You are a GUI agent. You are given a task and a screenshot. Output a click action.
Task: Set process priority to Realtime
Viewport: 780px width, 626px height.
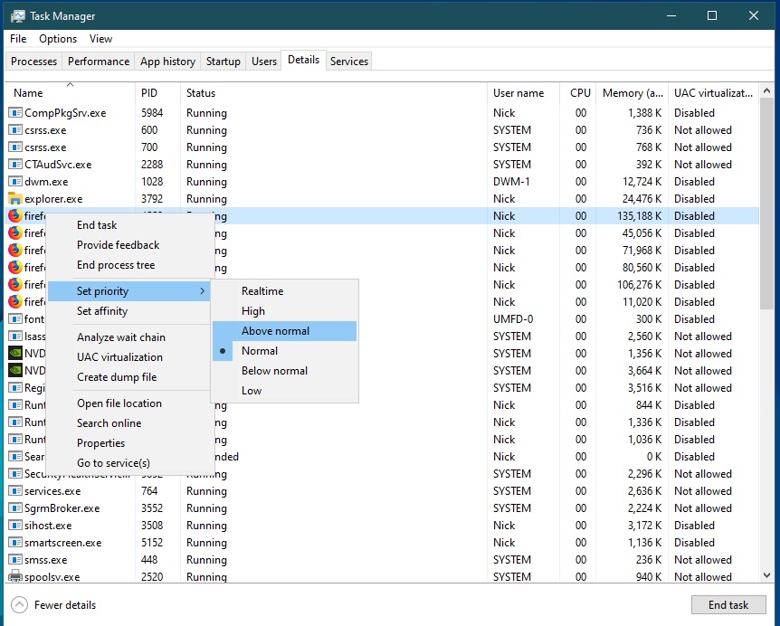(x=284, y=291)
